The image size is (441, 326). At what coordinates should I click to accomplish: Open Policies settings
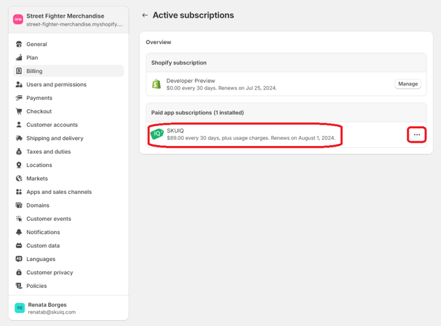pyautogui.click(x=68, y=286)
